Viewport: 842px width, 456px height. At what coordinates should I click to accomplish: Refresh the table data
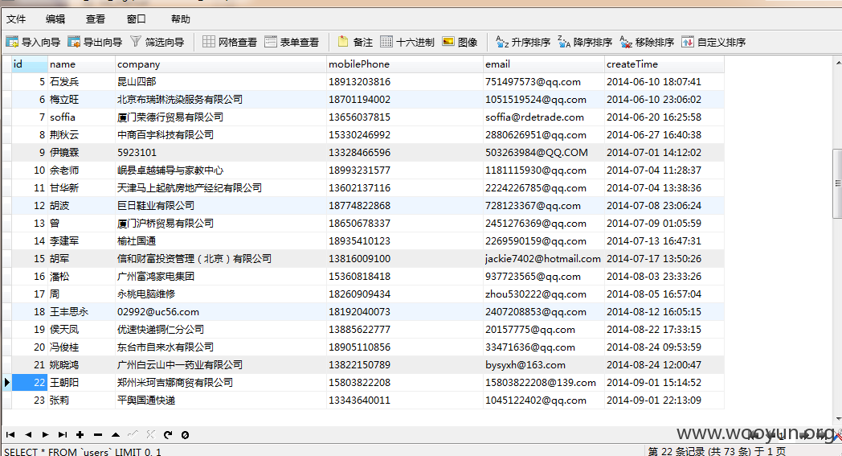[168, 434]
